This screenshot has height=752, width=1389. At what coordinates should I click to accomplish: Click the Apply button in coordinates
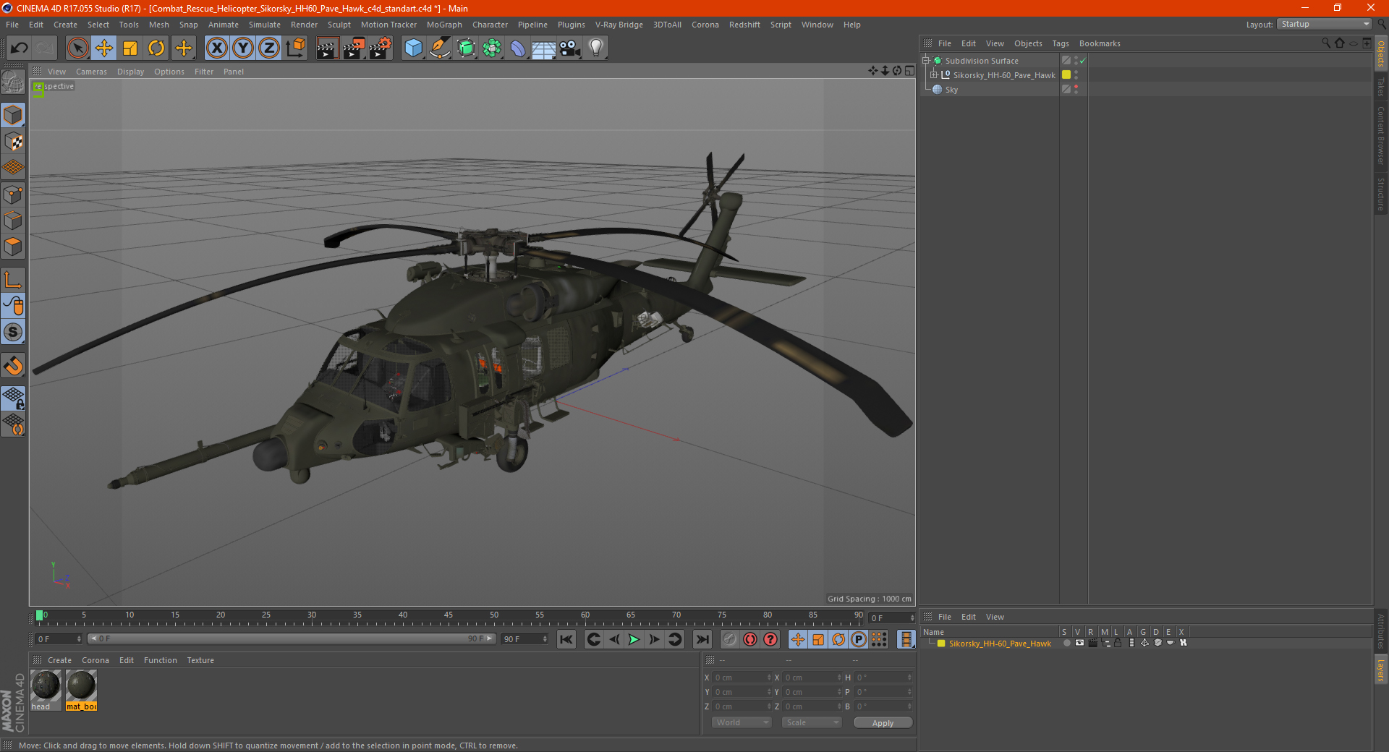[883, 723]
